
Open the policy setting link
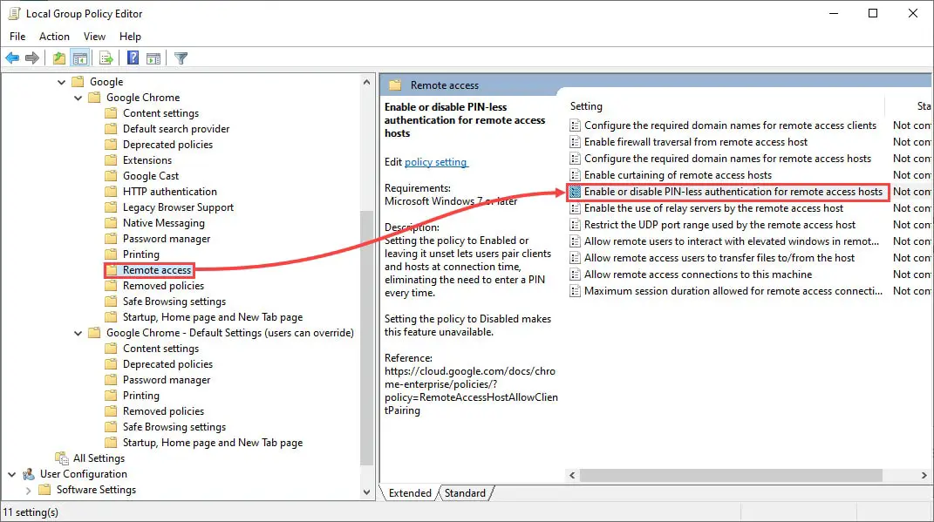coord(436,162)
